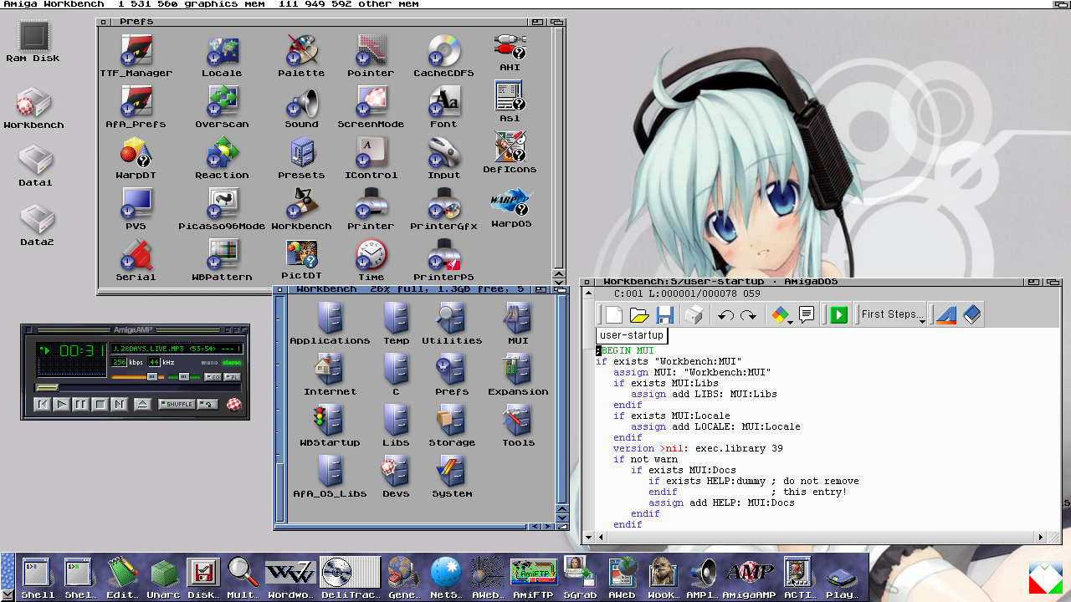Toggle the EQ button in AmigaAMP
The image size is (1071, 602).
[212, 377]
